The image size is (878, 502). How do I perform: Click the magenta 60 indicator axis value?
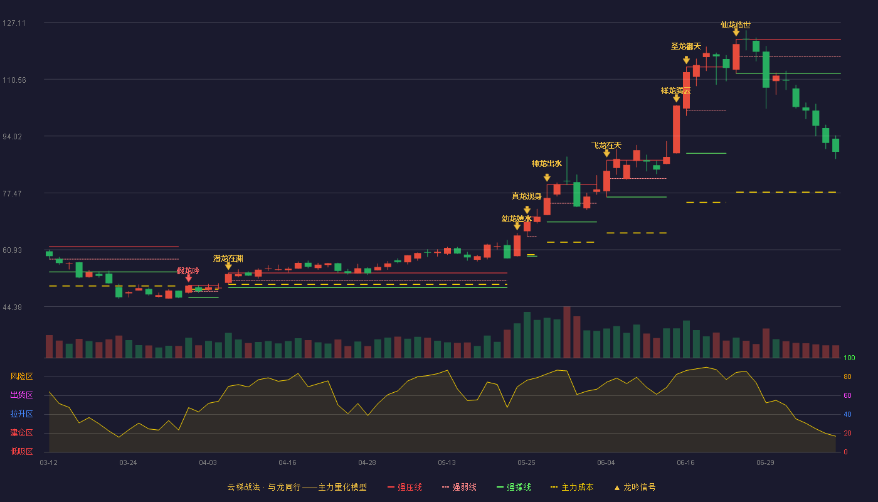[847, 396]
